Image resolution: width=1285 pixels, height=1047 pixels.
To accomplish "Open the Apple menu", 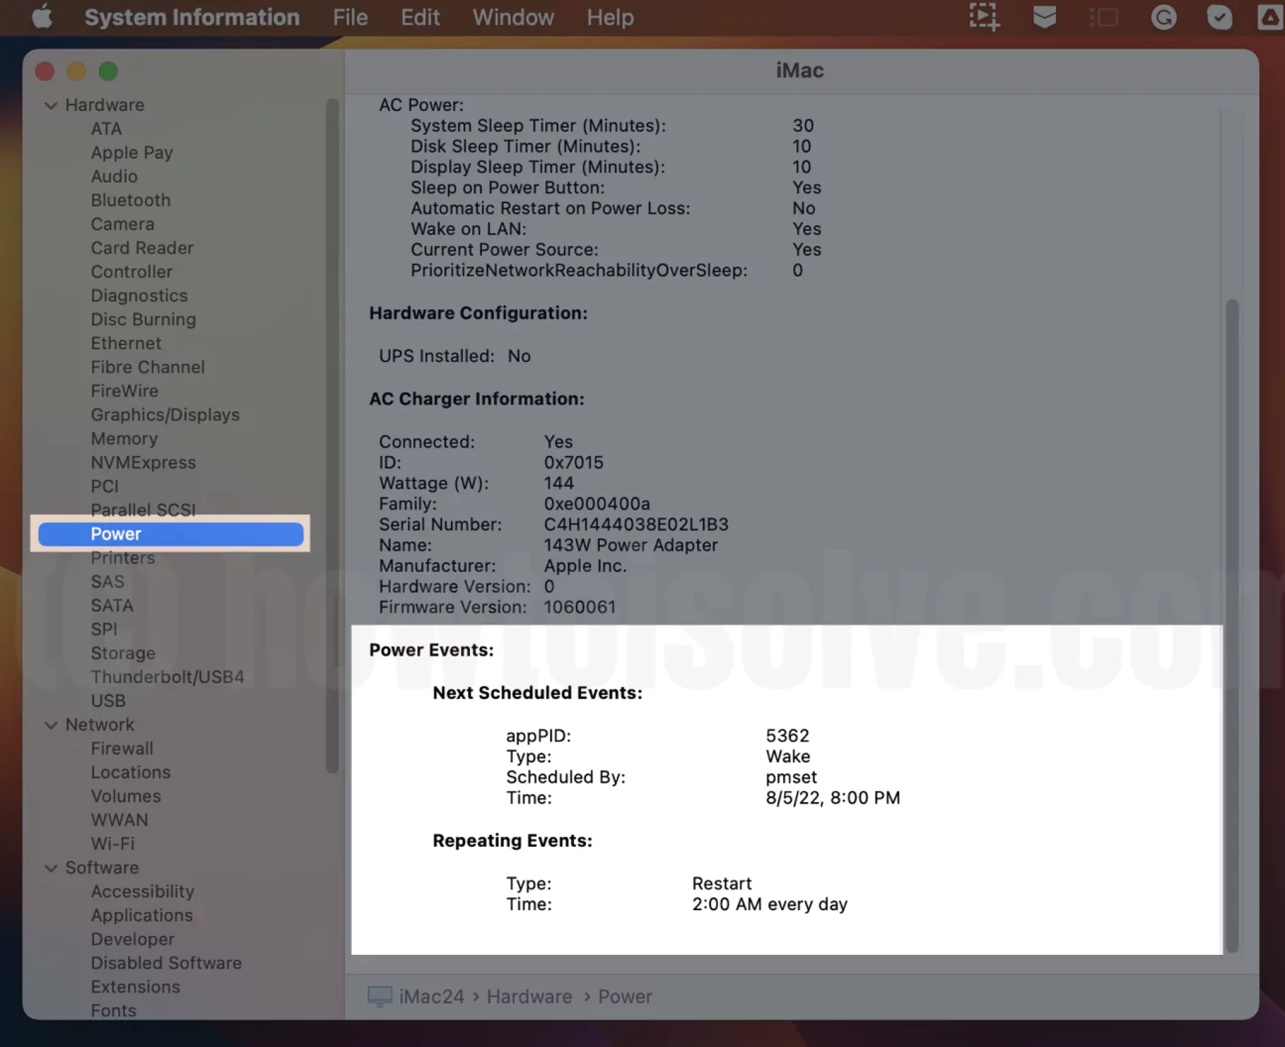I will click(42, 17).
